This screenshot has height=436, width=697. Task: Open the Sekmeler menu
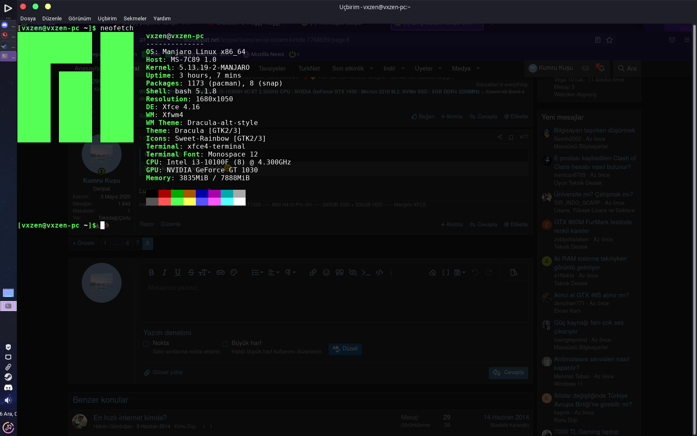tap(135, 19)
